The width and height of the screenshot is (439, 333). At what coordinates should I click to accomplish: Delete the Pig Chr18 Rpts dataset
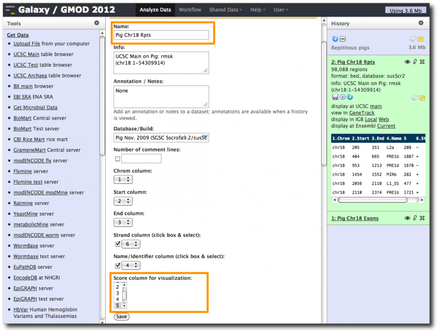422,62
